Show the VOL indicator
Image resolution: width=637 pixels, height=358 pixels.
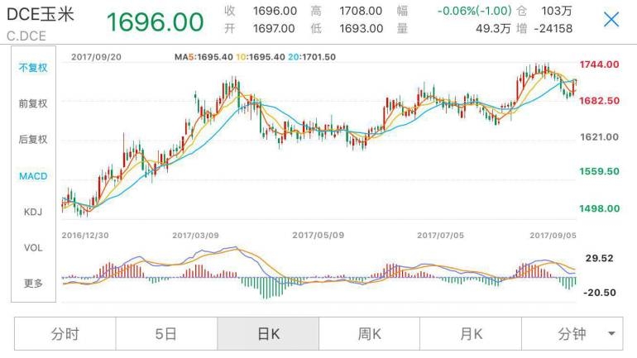[x=33, y=247]
